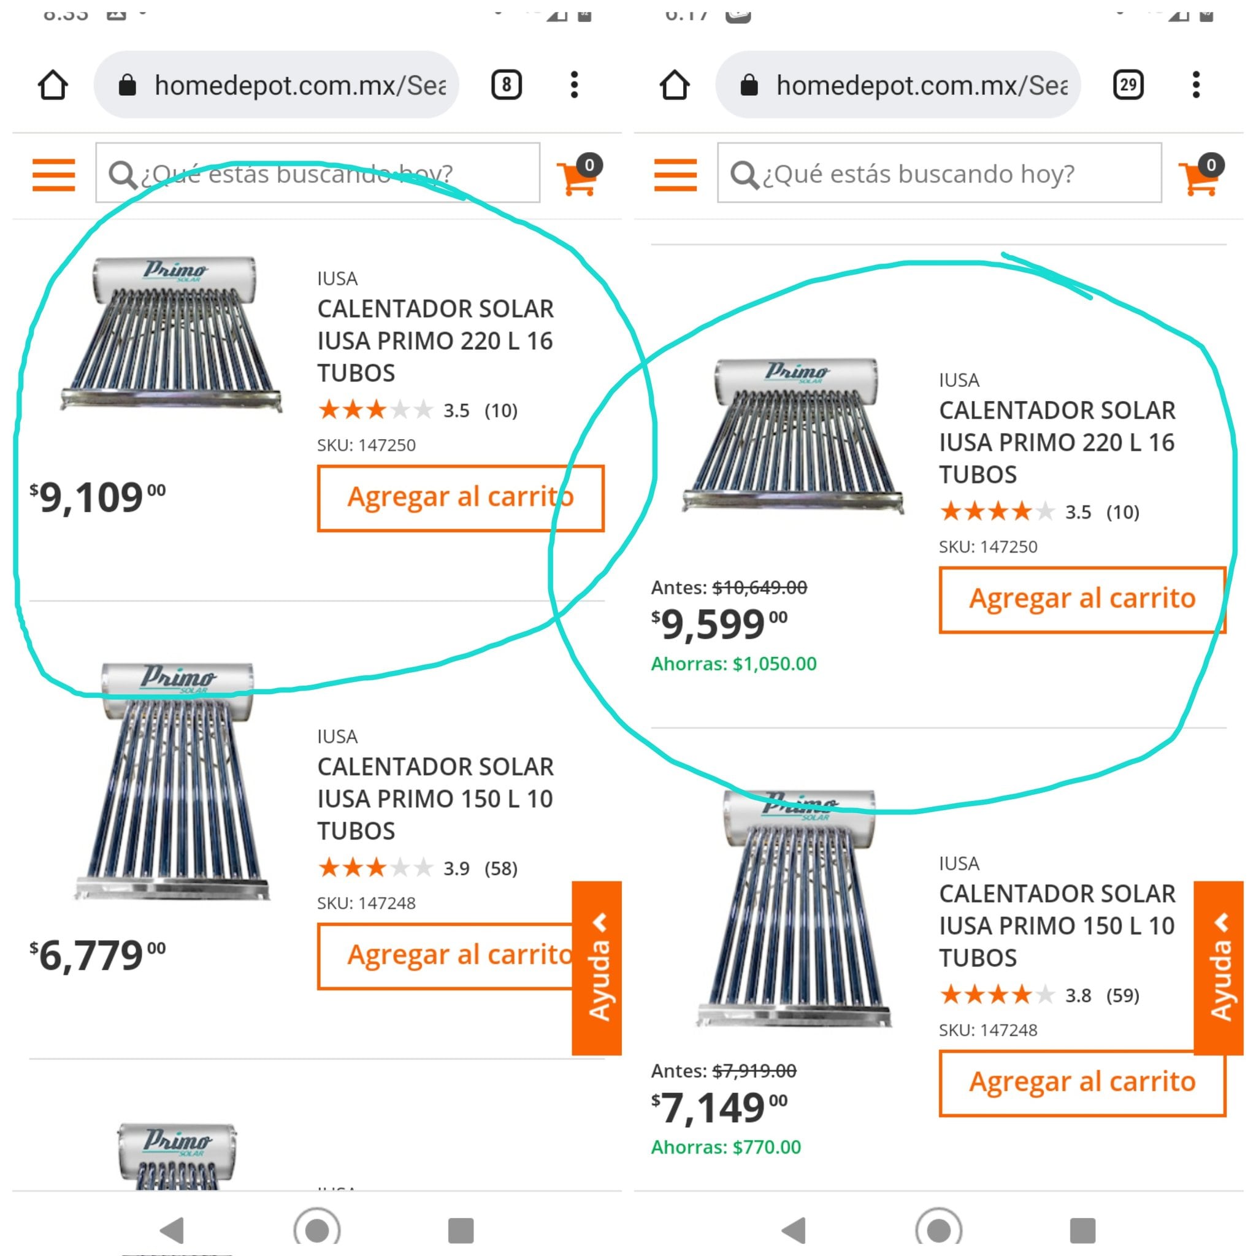1256x1256 pixels.
Task: Open left browser's three-dot overflow menu
Action: point(573,85)
